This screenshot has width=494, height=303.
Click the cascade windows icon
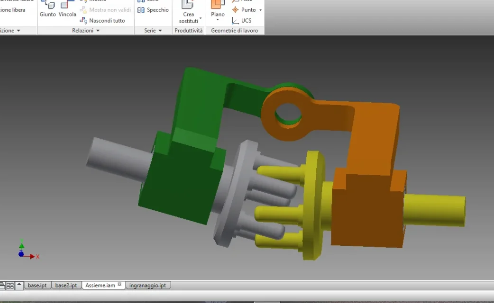(2, 285)
